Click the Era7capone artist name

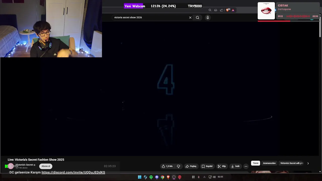pos(284,9)
